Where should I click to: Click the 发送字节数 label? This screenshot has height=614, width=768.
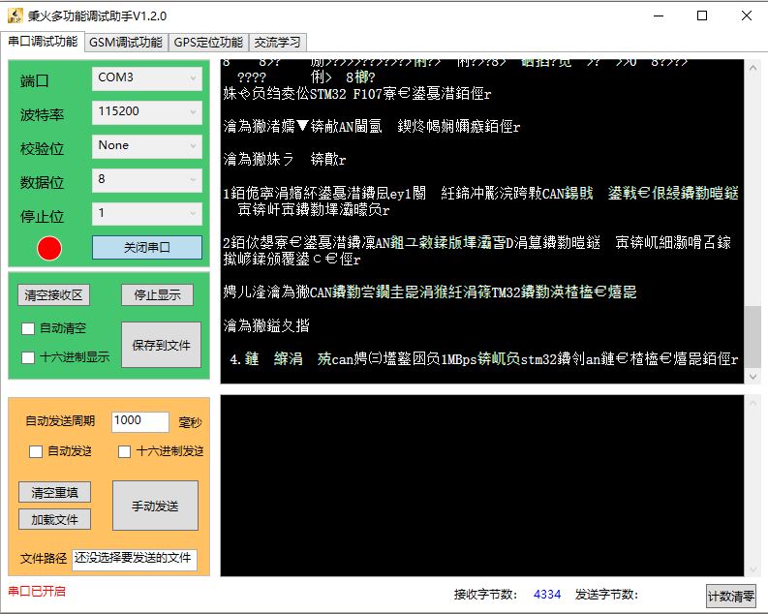click(606, 595)
